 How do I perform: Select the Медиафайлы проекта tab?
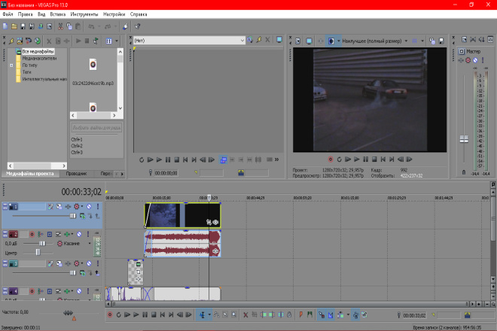(x=30, y=174)
